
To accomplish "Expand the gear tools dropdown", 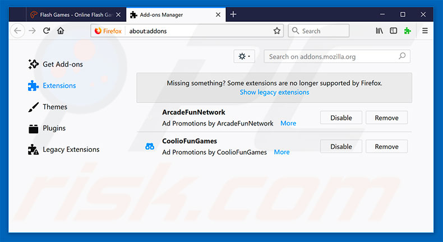I will pyautogui.click(x=245, y=56).
